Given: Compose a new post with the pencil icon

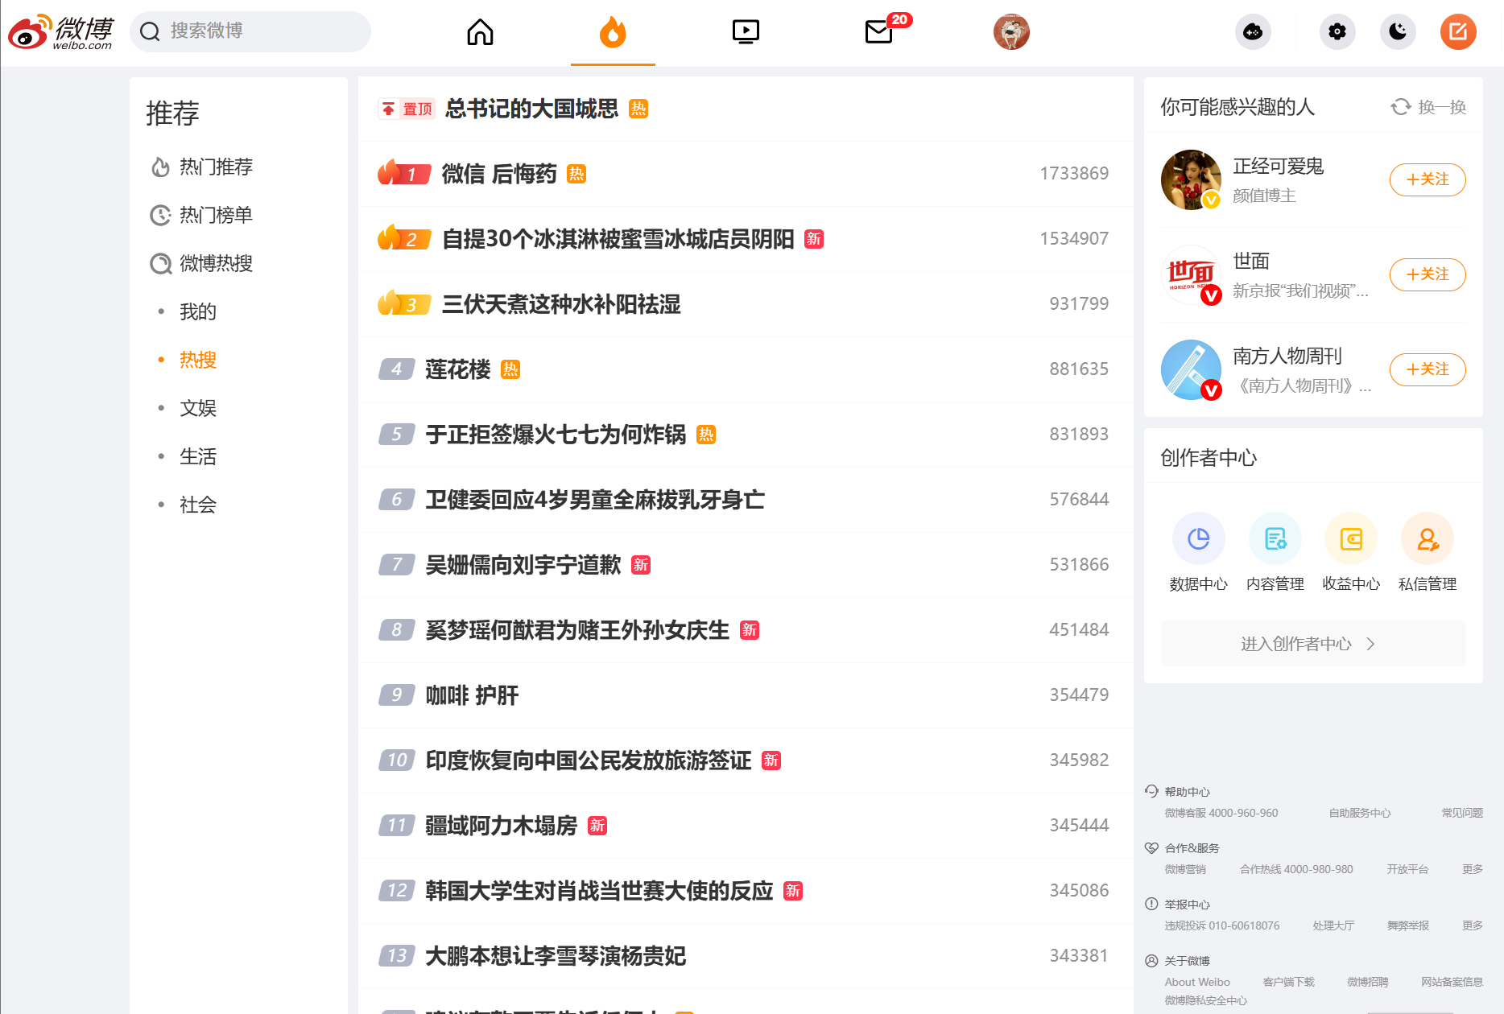Looking at the screenshot, I should pyautogui.click(x=1458, y=32).
